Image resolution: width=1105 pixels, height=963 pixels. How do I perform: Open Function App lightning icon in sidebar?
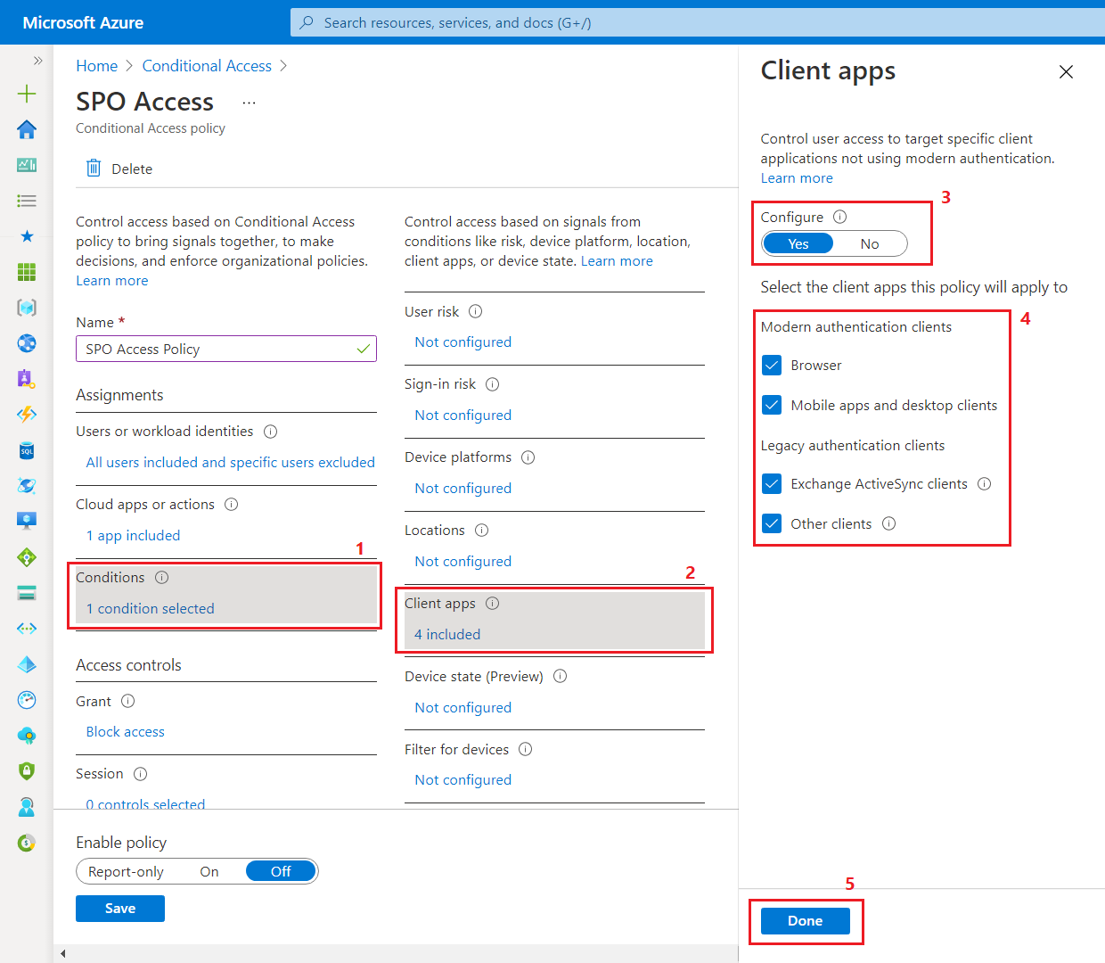pos(27,415)
